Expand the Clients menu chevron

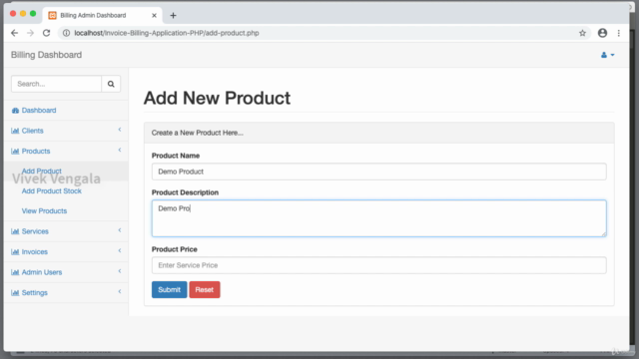tap(120, 130)
